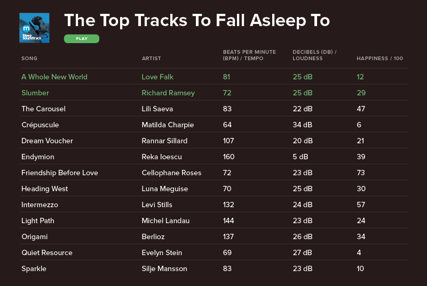The height and width of the screenshot is (286, 427).
Task: Open artist Michel Landau
Action: (x=165, y=220)
